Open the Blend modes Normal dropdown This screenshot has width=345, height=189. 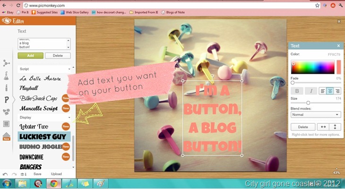point(316,115)
